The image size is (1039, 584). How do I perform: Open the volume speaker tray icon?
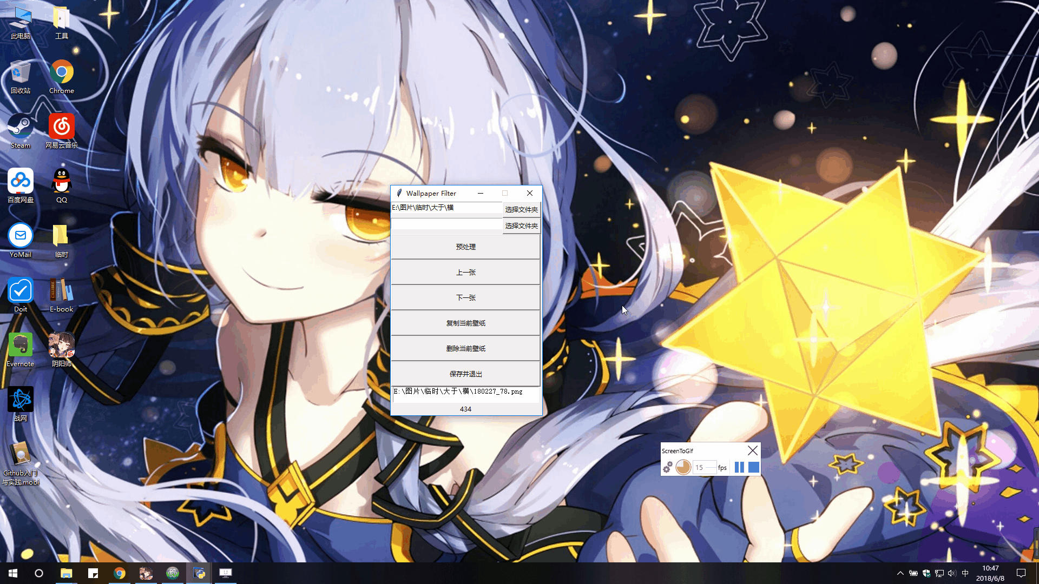[952, 573]
